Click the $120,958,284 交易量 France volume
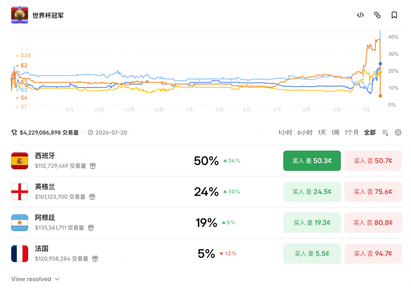411x294 pixels. click(62, 259)
